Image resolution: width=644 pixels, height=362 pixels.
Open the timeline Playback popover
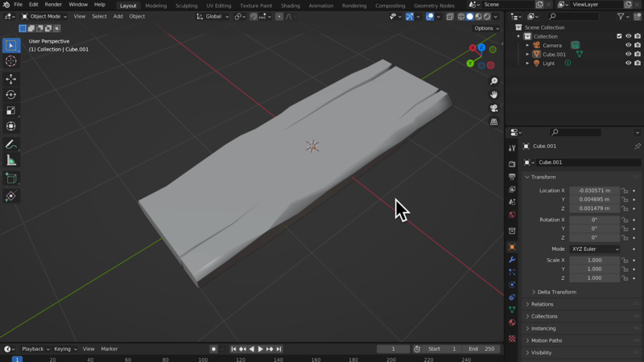(35, 349)
